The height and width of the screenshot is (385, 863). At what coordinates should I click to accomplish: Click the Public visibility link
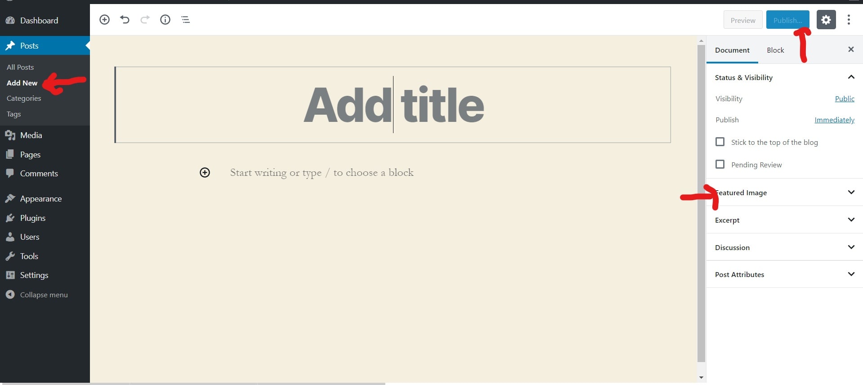coord(845,99)
